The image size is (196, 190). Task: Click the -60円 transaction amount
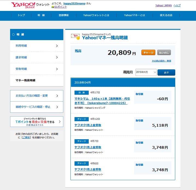pos(162,99)
